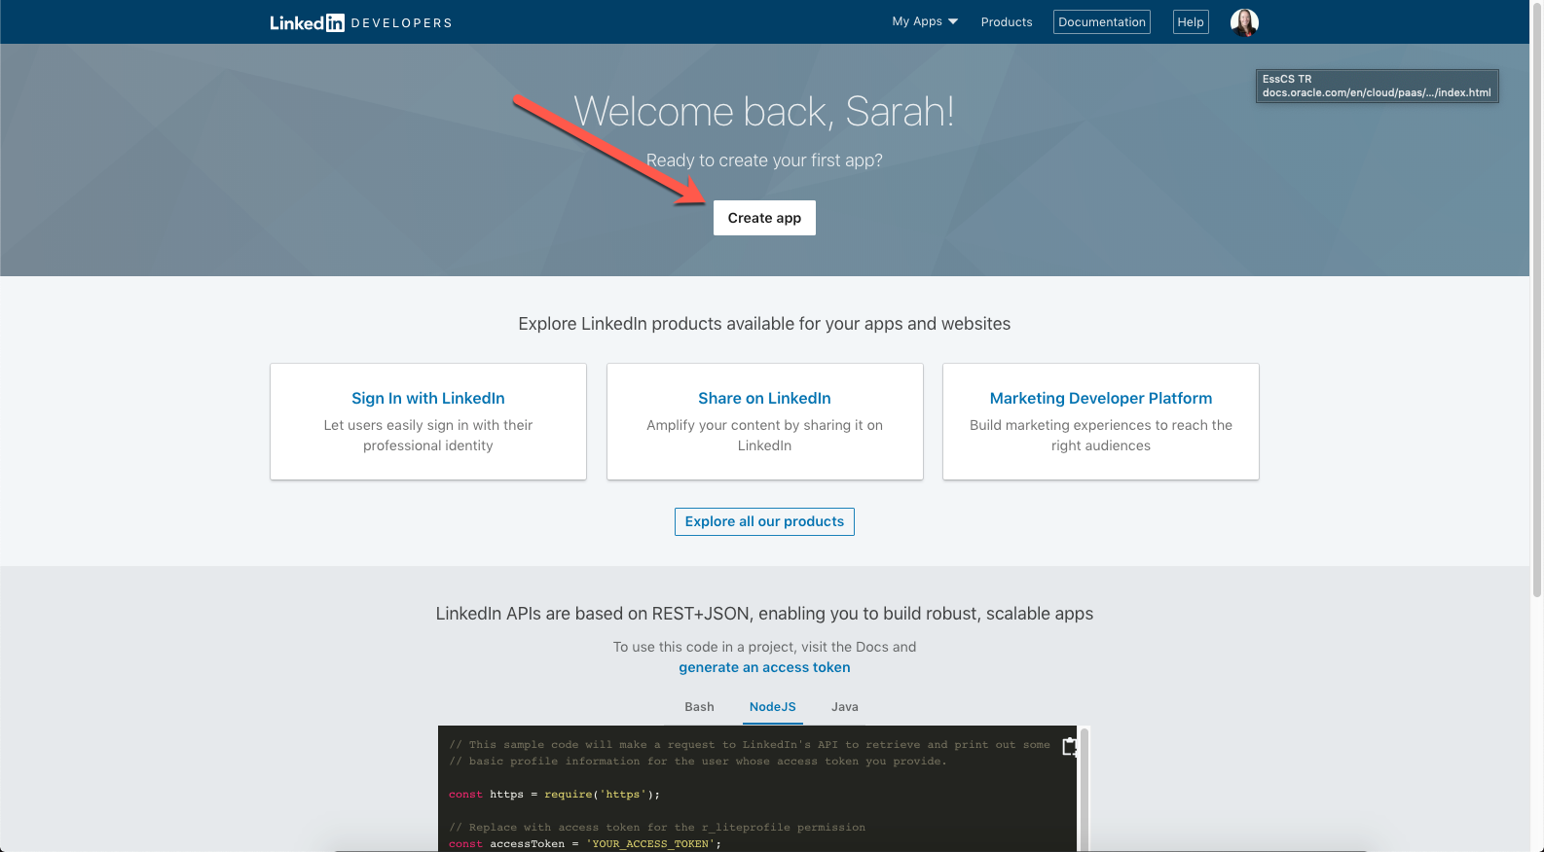Screen dimensions: 1544x852
Task: Expand the My Apps dropdown
Action: [925, 21]
